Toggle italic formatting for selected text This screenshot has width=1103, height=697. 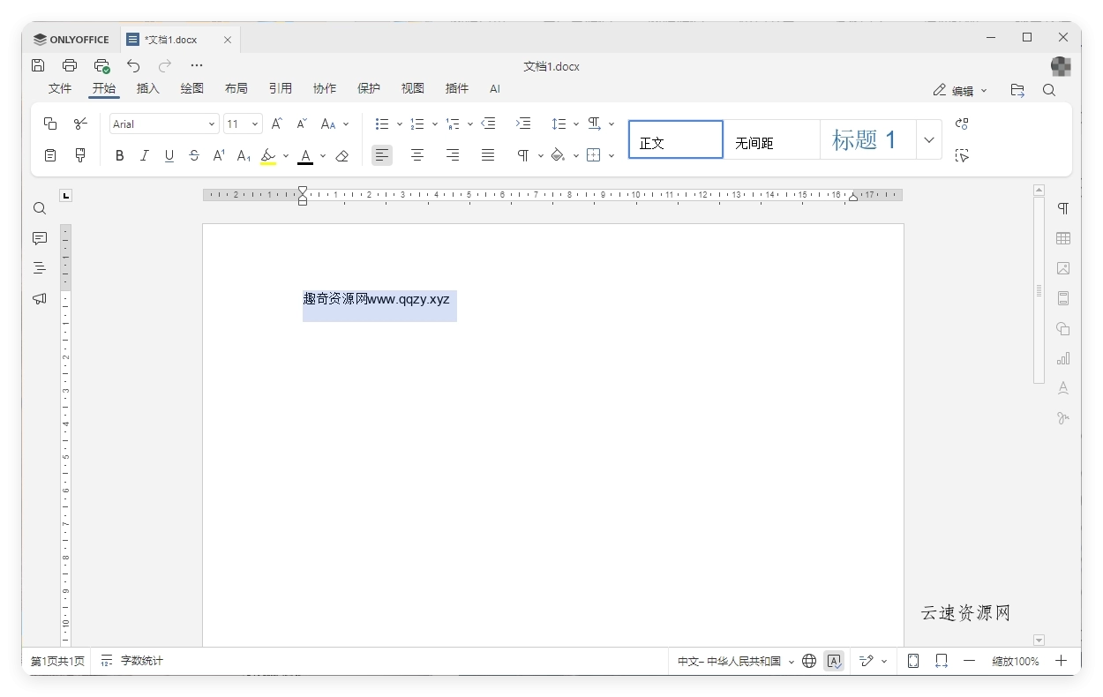[144, 155]
